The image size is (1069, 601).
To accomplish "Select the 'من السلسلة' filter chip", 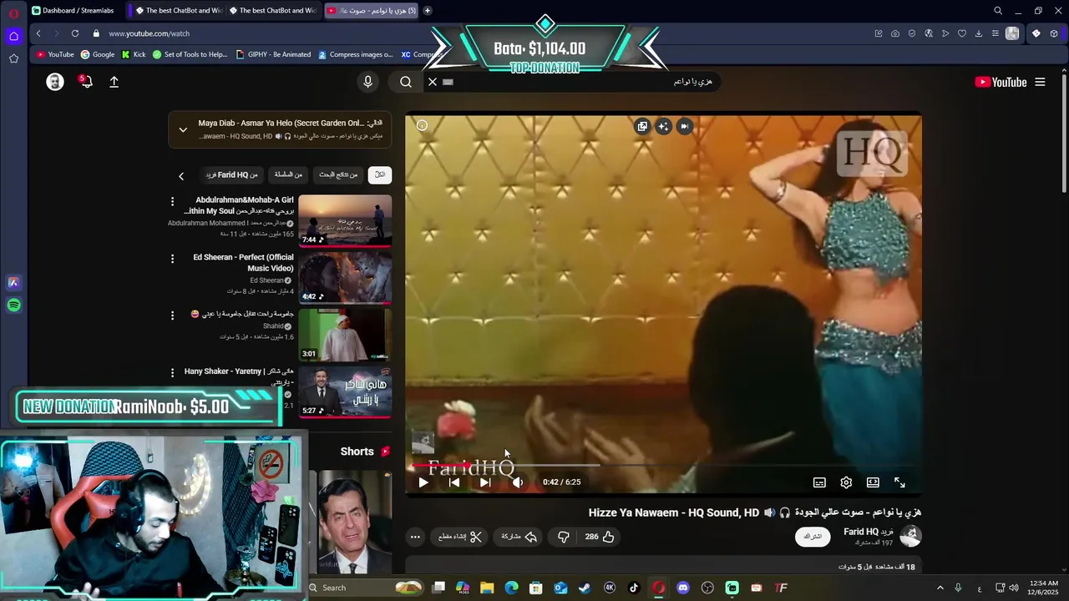I will tap(288, 174).
